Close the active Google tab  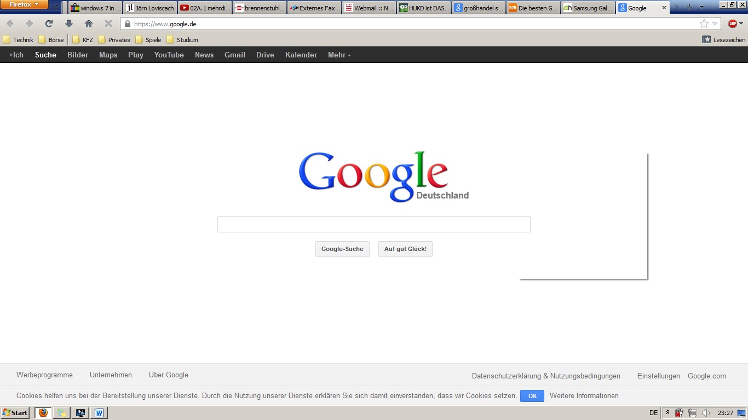click(664, 8)
